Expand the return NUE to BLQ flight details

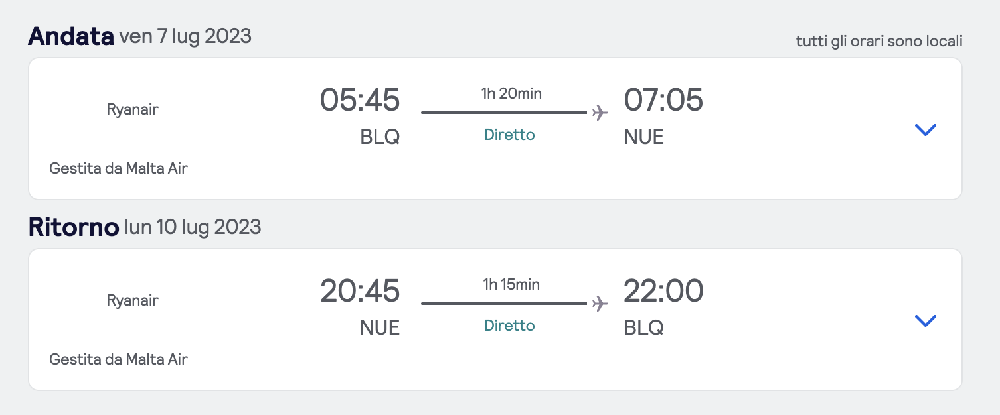925,321
